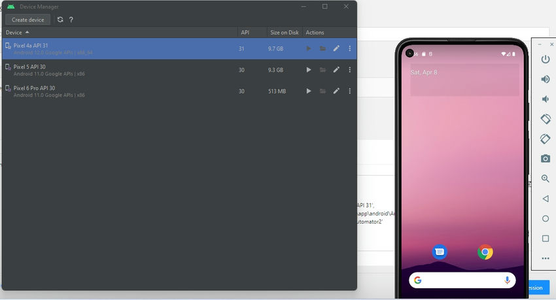556x300 pixels.
Task: Tap the Google search bar on the emulator
Action: click(462, 280)
